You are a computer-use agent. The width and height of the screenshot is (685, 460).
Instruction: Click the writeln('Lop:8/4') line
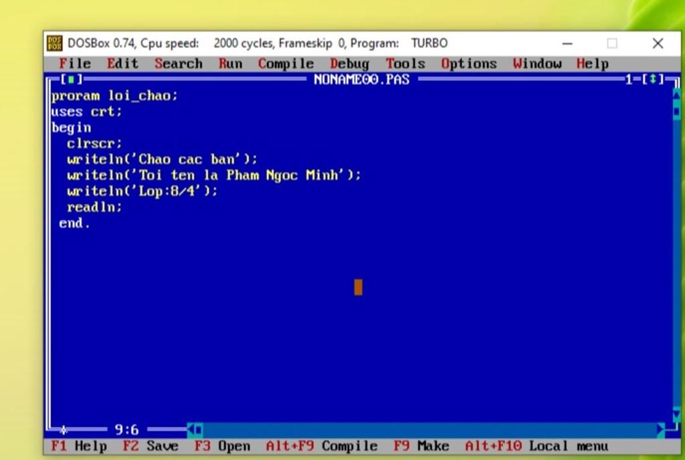coord(142,191)
